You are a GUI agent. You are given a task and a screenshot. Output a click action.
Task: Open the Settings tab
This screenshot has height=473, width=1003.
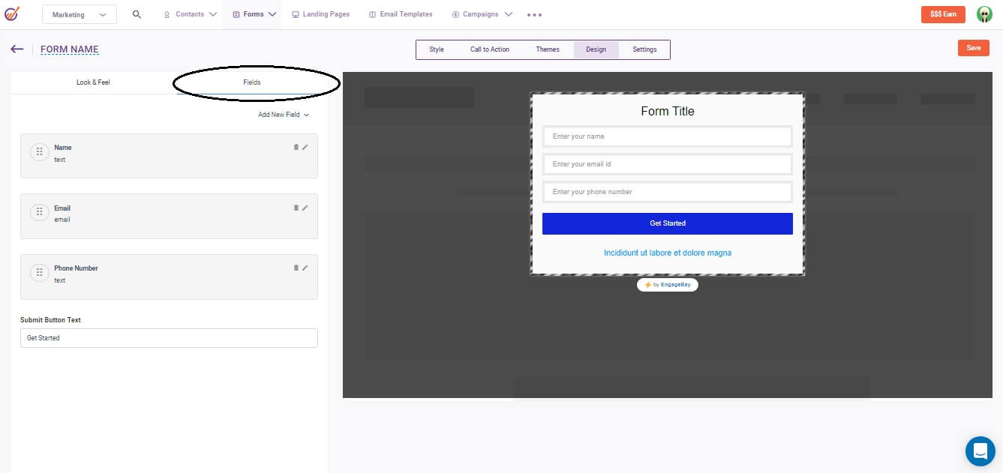644,49
